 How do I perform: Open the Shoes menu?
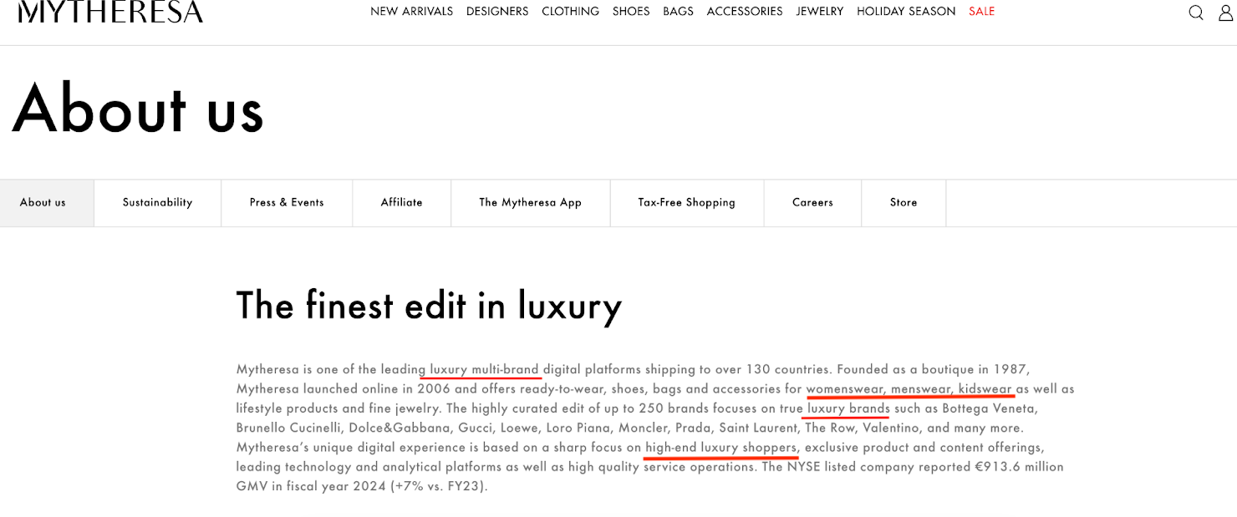(631, 12)
